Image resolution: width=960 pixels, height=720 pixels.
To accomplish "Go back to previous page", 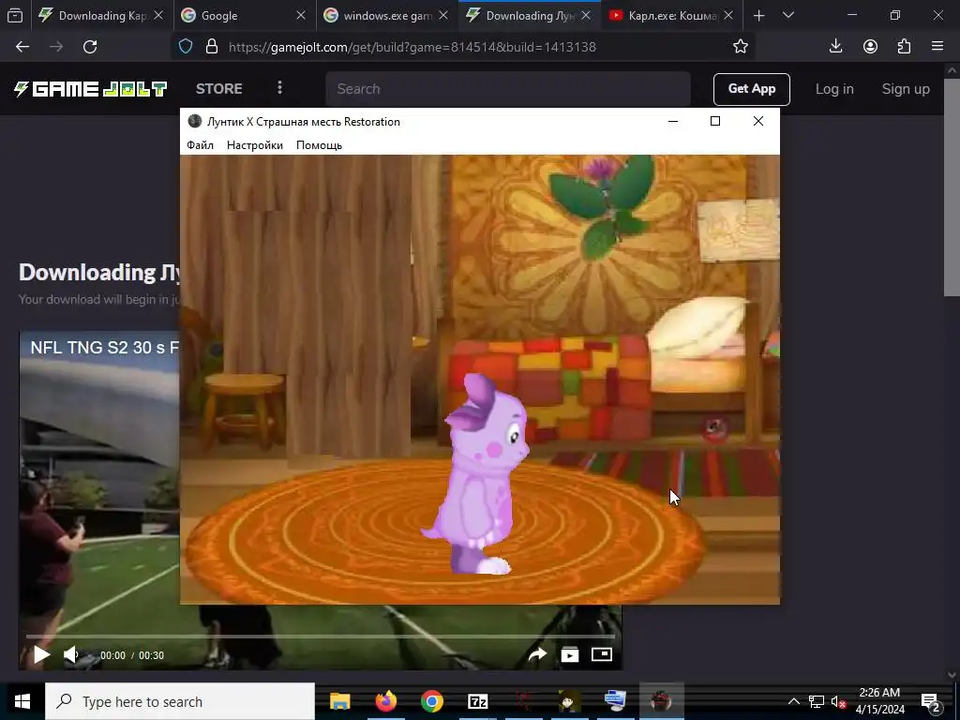I will coord(22,47).
